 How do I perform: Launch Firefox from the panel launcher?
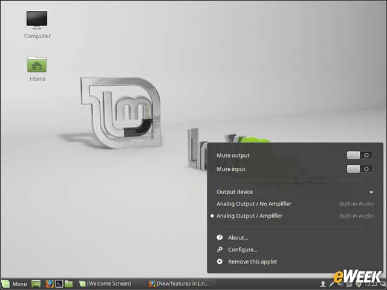pos(50,284)
